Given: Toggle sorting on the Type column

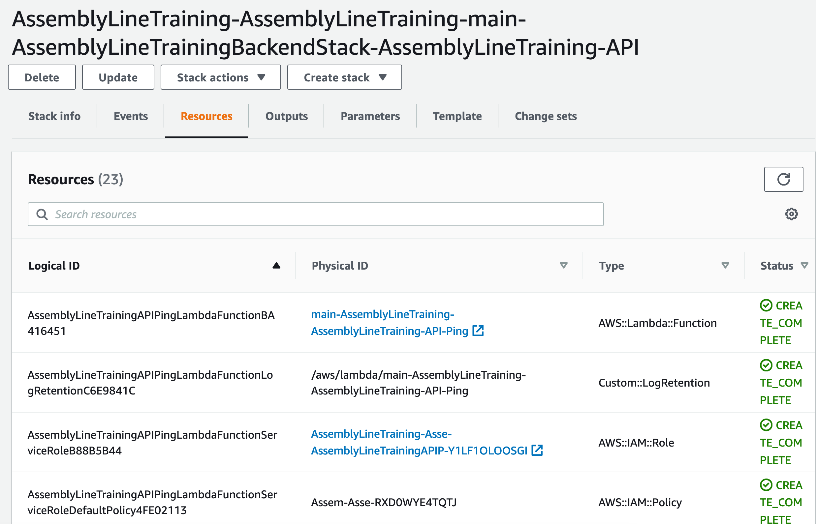Looking at the screenshot, I should coord(725,266).
